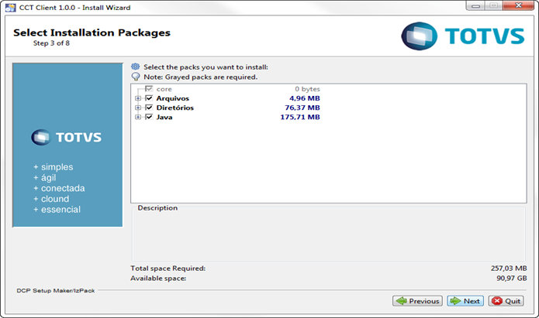Viewport: 539px width, 318px height.
Task: Close the install wizard window
Action: 518,5
